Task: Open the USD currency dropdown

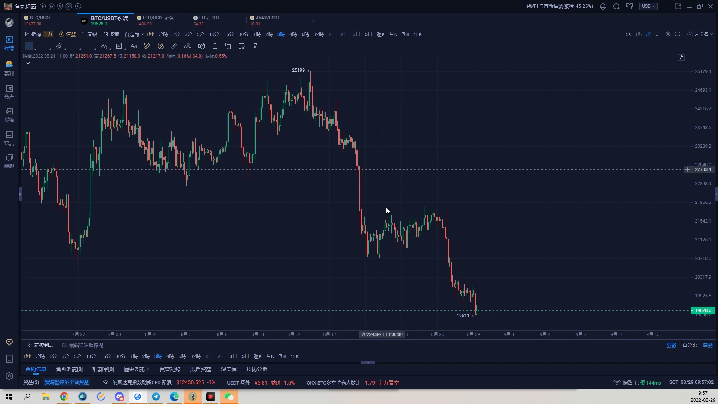Action: tap(648, 6)
